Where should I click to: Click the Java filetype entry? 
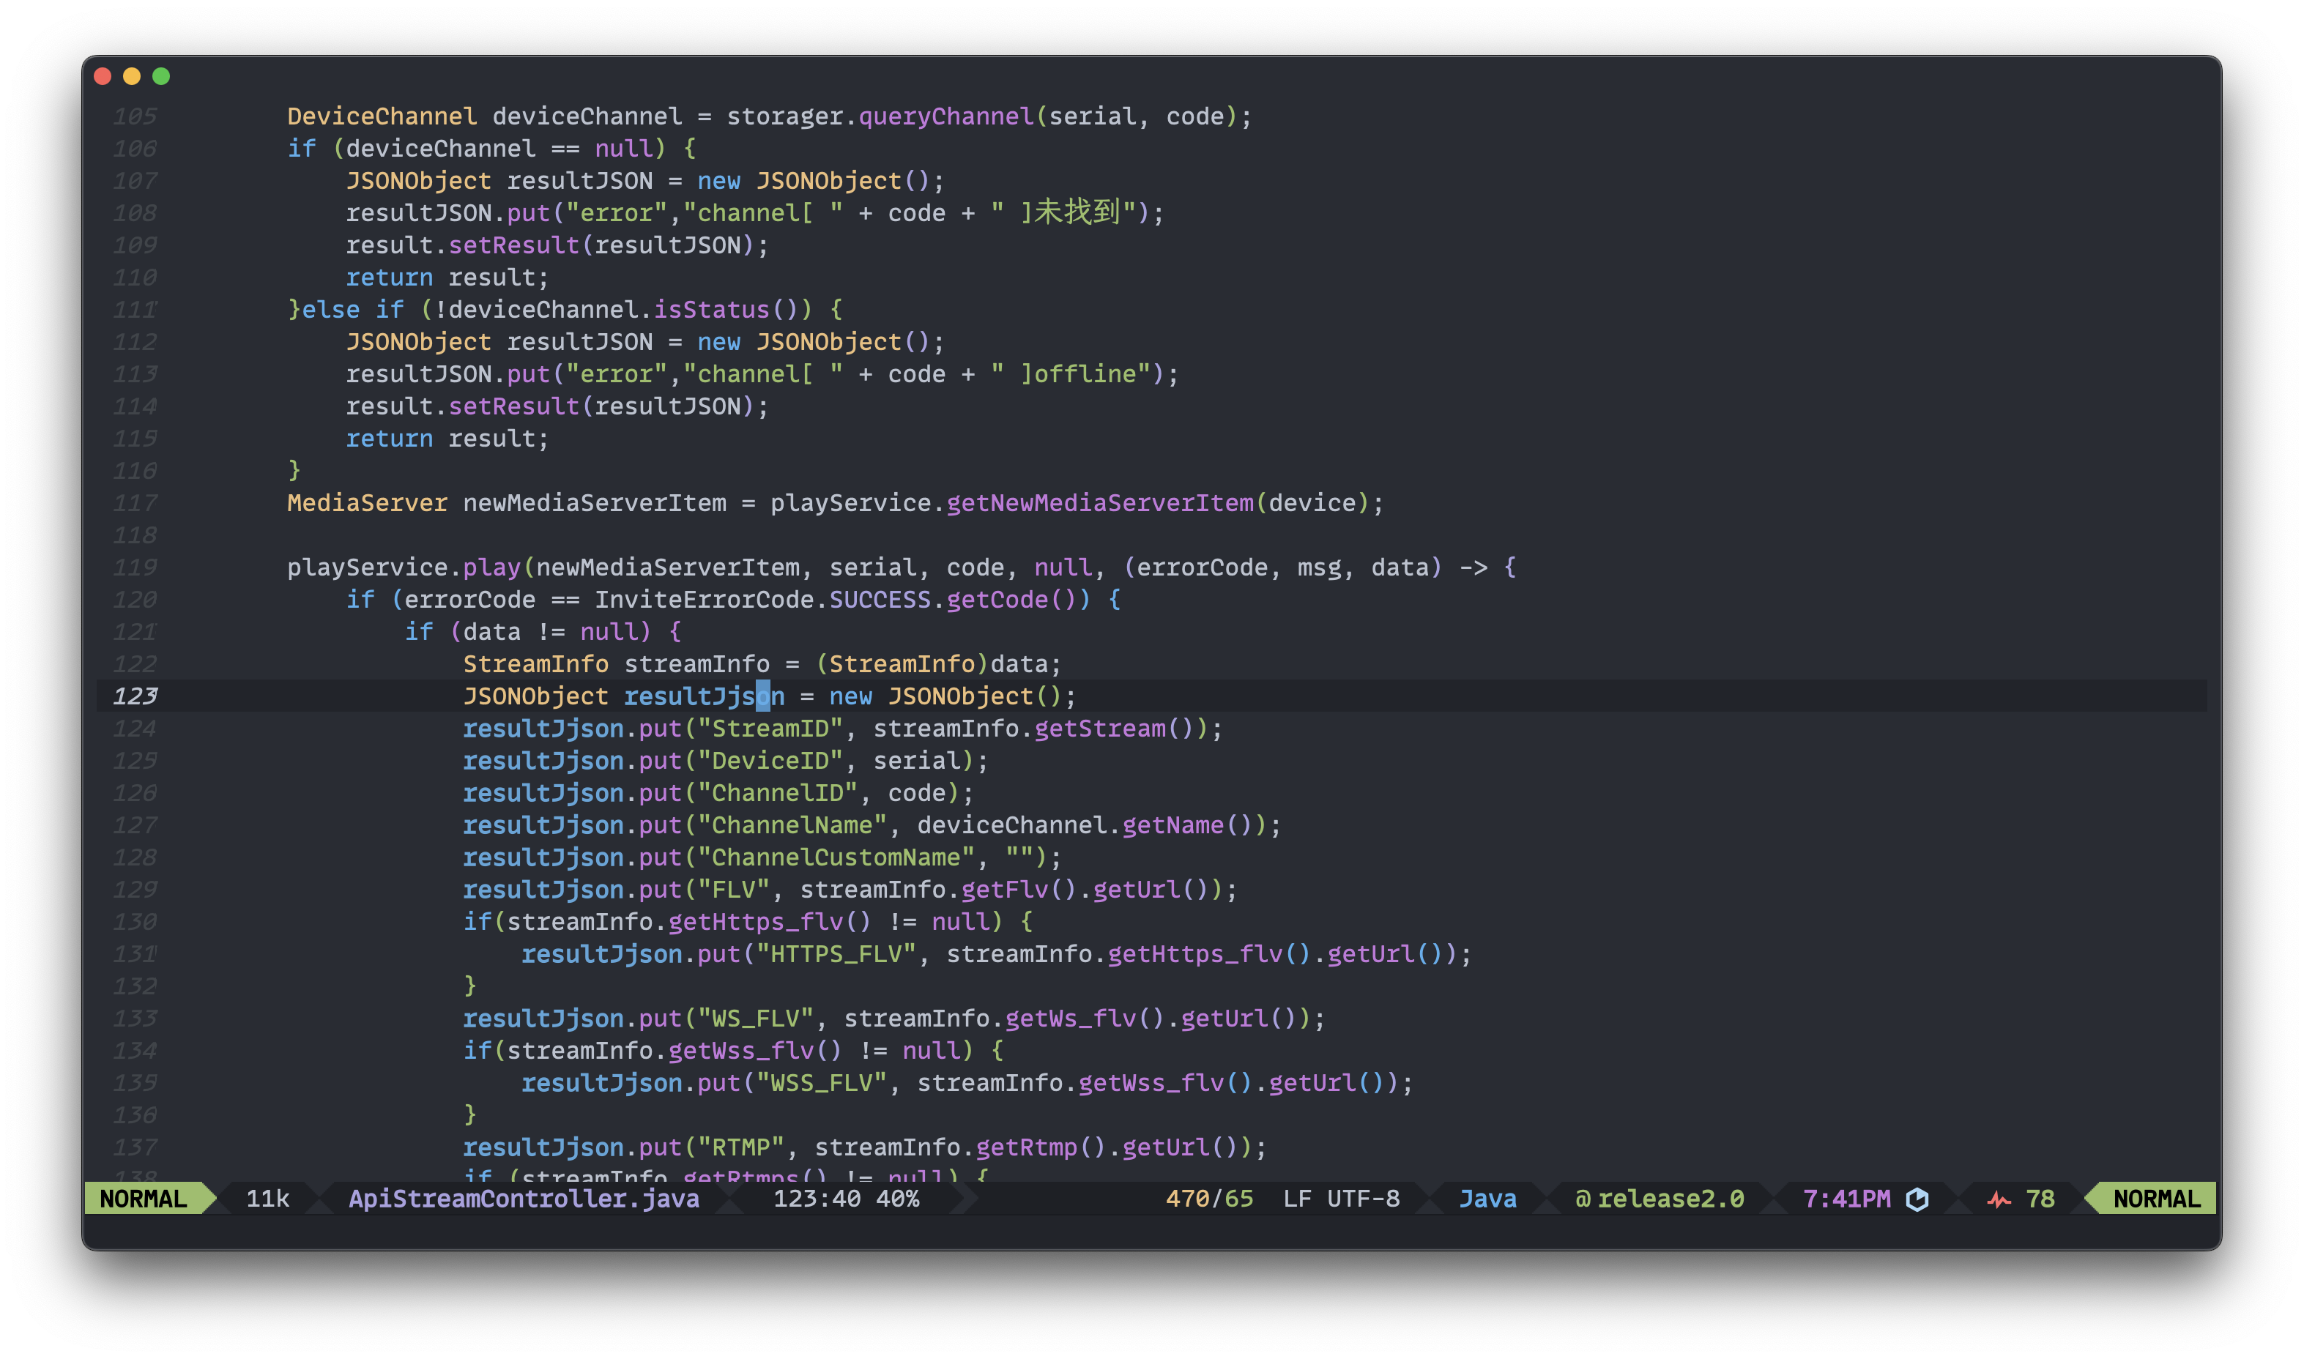1487,1199
